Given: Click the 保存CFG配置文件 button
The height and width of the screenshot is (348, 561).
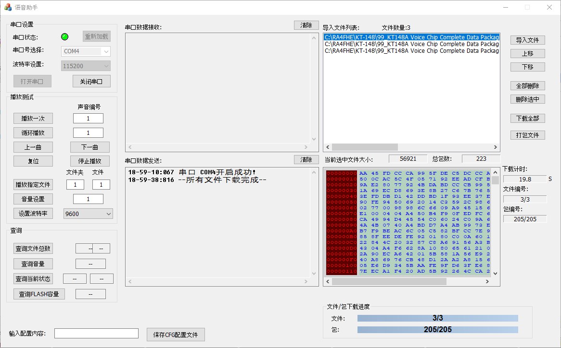Looking at the screenshot, I should pos(176,335).
